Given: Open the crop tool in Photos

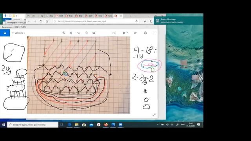Looking at the screenshot, I should (94, 33).
